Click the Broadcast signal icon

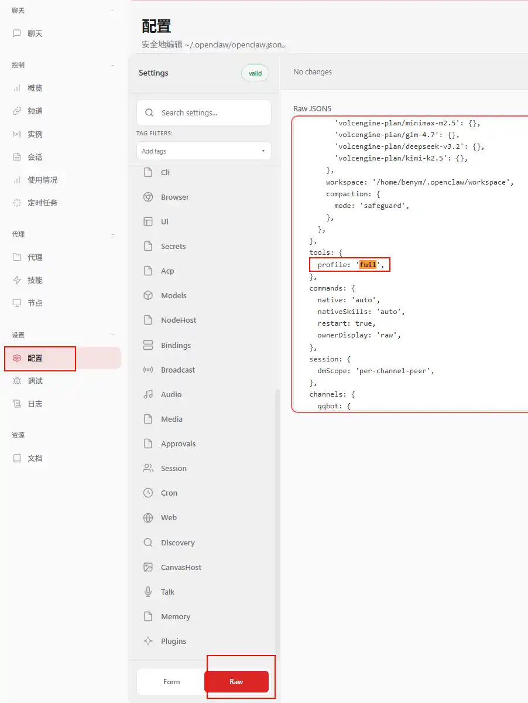point(148,370)
